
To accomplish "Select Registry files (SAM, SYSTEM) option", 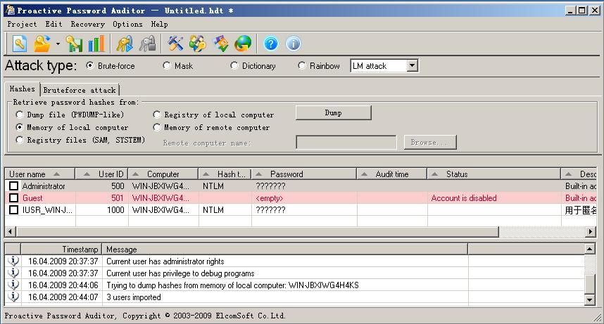I will tap(80, 140).
